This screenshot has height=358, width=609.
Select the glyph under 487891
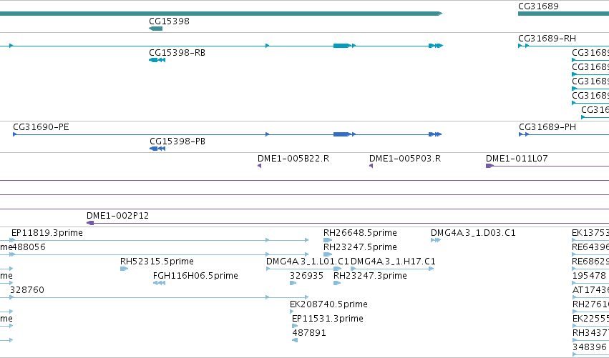coord(295,340)
